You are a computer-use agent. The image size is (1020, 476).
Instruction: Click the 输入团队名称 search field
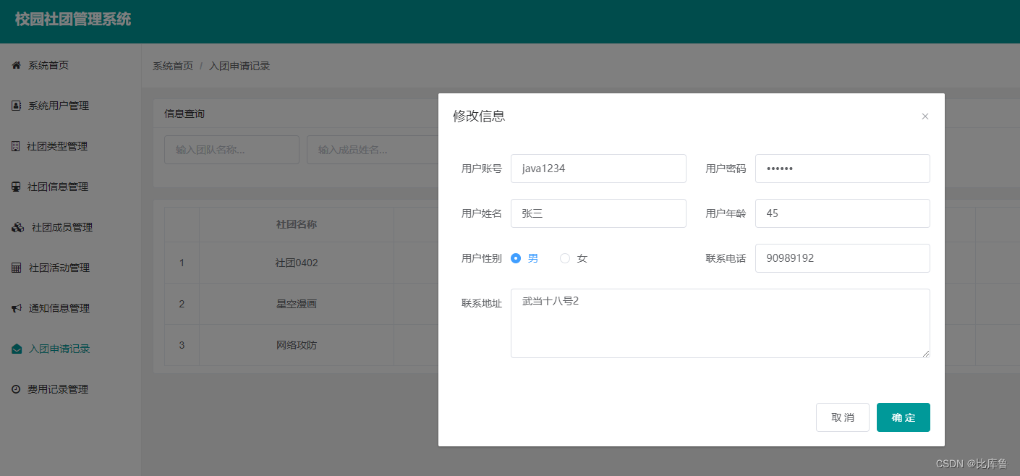(x=231, y=150)
